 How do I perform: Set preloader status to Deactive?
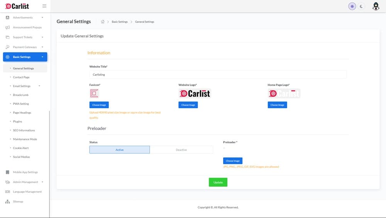[181, 150]
